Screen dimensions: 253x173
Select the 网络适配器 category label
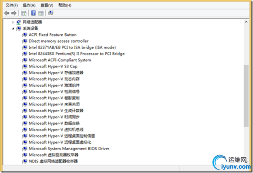click(32, 22)
